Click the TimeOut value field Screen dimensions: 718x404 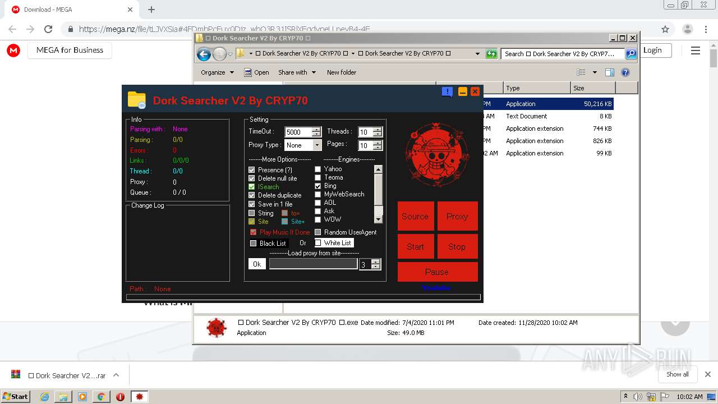click(x=298, y=132)
